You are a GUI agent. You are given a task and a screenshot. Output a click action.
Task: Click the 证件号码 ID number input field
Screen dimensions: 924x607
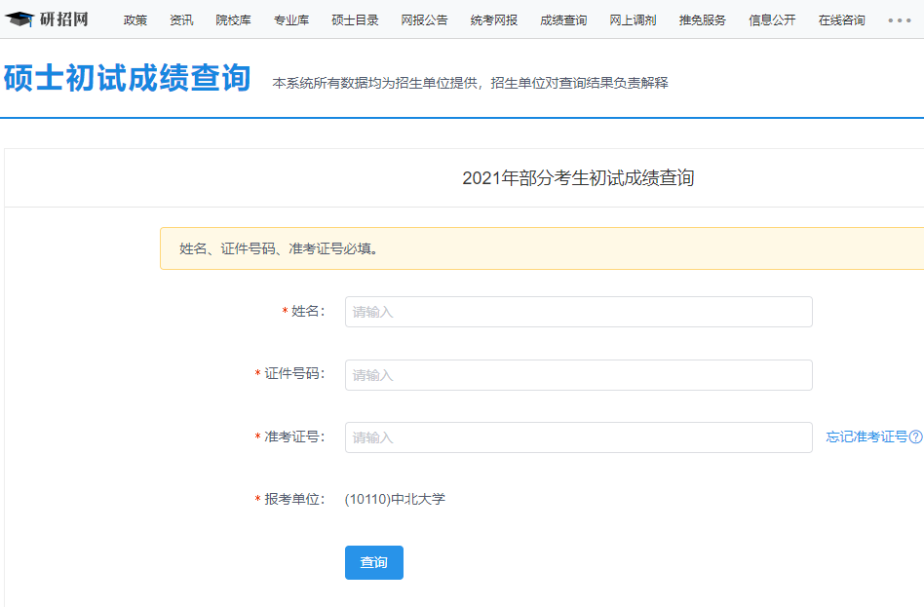pyautogui.click(x=577, y=374)
